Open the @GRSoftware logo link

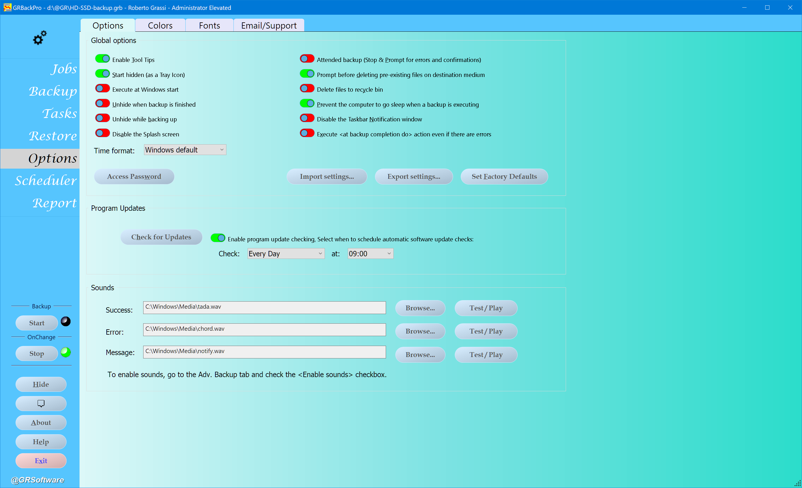(38, 480)
